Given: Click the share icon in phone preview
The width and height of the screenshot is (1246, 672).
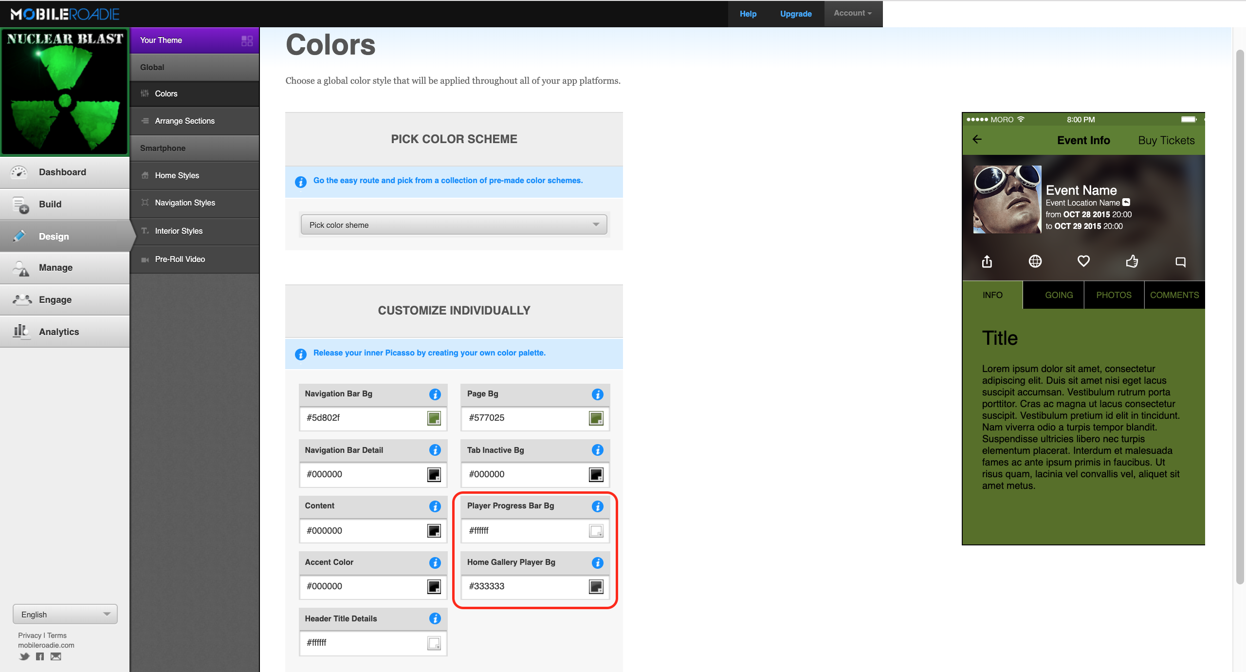Looking at the screenshot, I should tap(987, 261).
